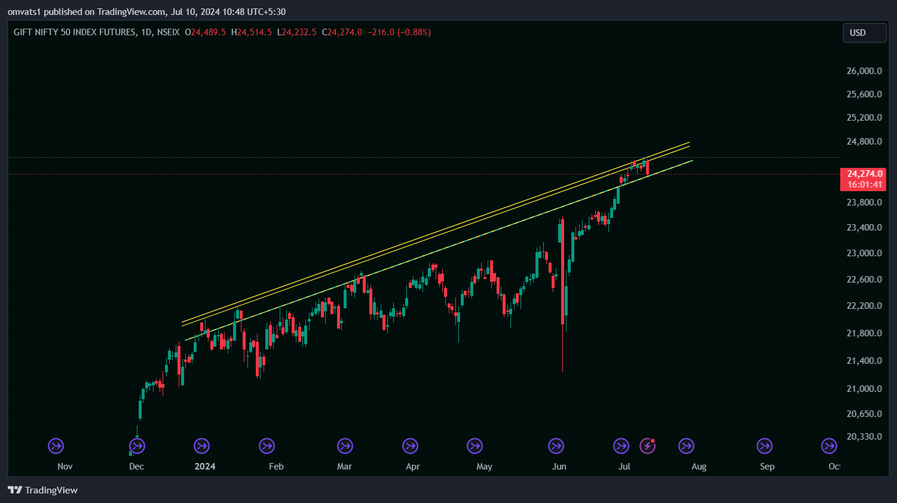Open the USD currency selector
The height and width of the screenshot is (503, 897).
pos(864,33)
